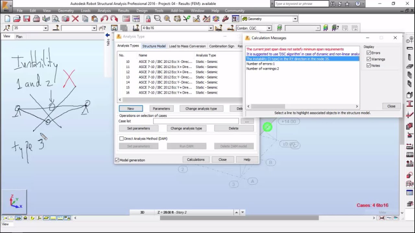The image size is (415, 233).
Task: Toggle the Notes checkbox
Action: tap(369, 65)
